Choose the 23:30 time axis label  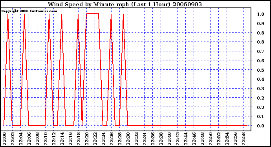tap(128, 139)
